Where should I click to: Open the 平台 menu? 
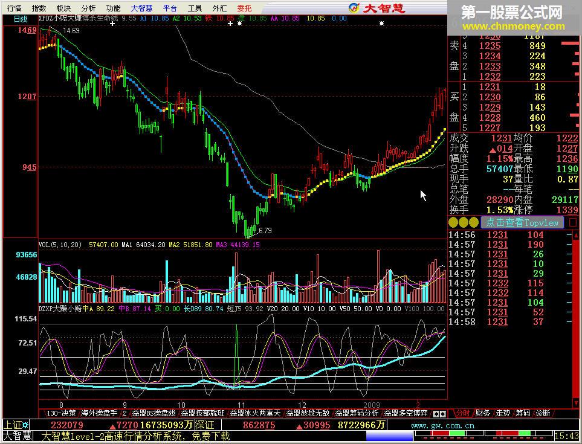click(x=170, y=8)
